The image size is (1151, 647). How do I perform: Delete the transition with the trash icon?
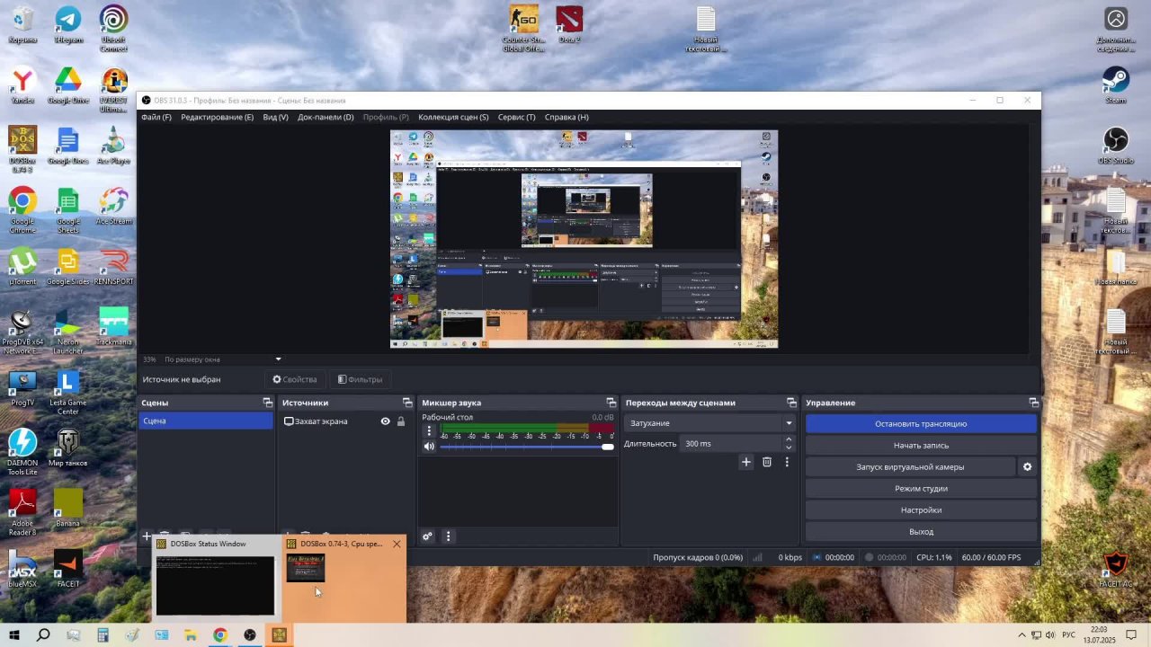click(x=766, y=462)
